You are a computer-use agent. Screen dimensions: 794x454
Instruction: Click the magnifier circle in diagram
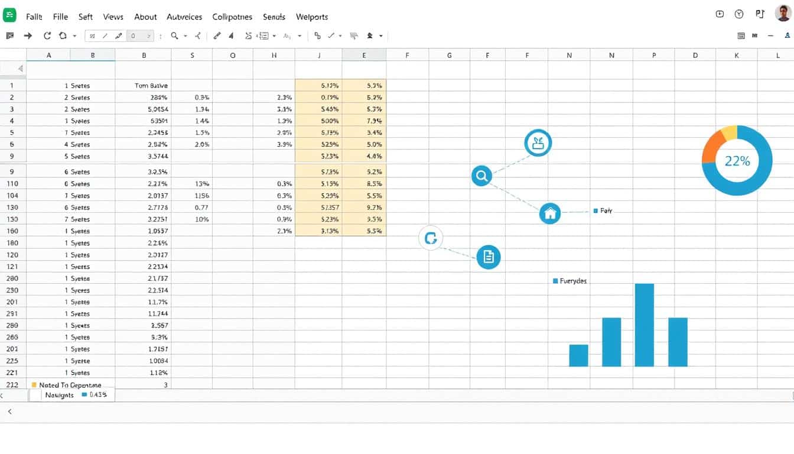(482, 176)
